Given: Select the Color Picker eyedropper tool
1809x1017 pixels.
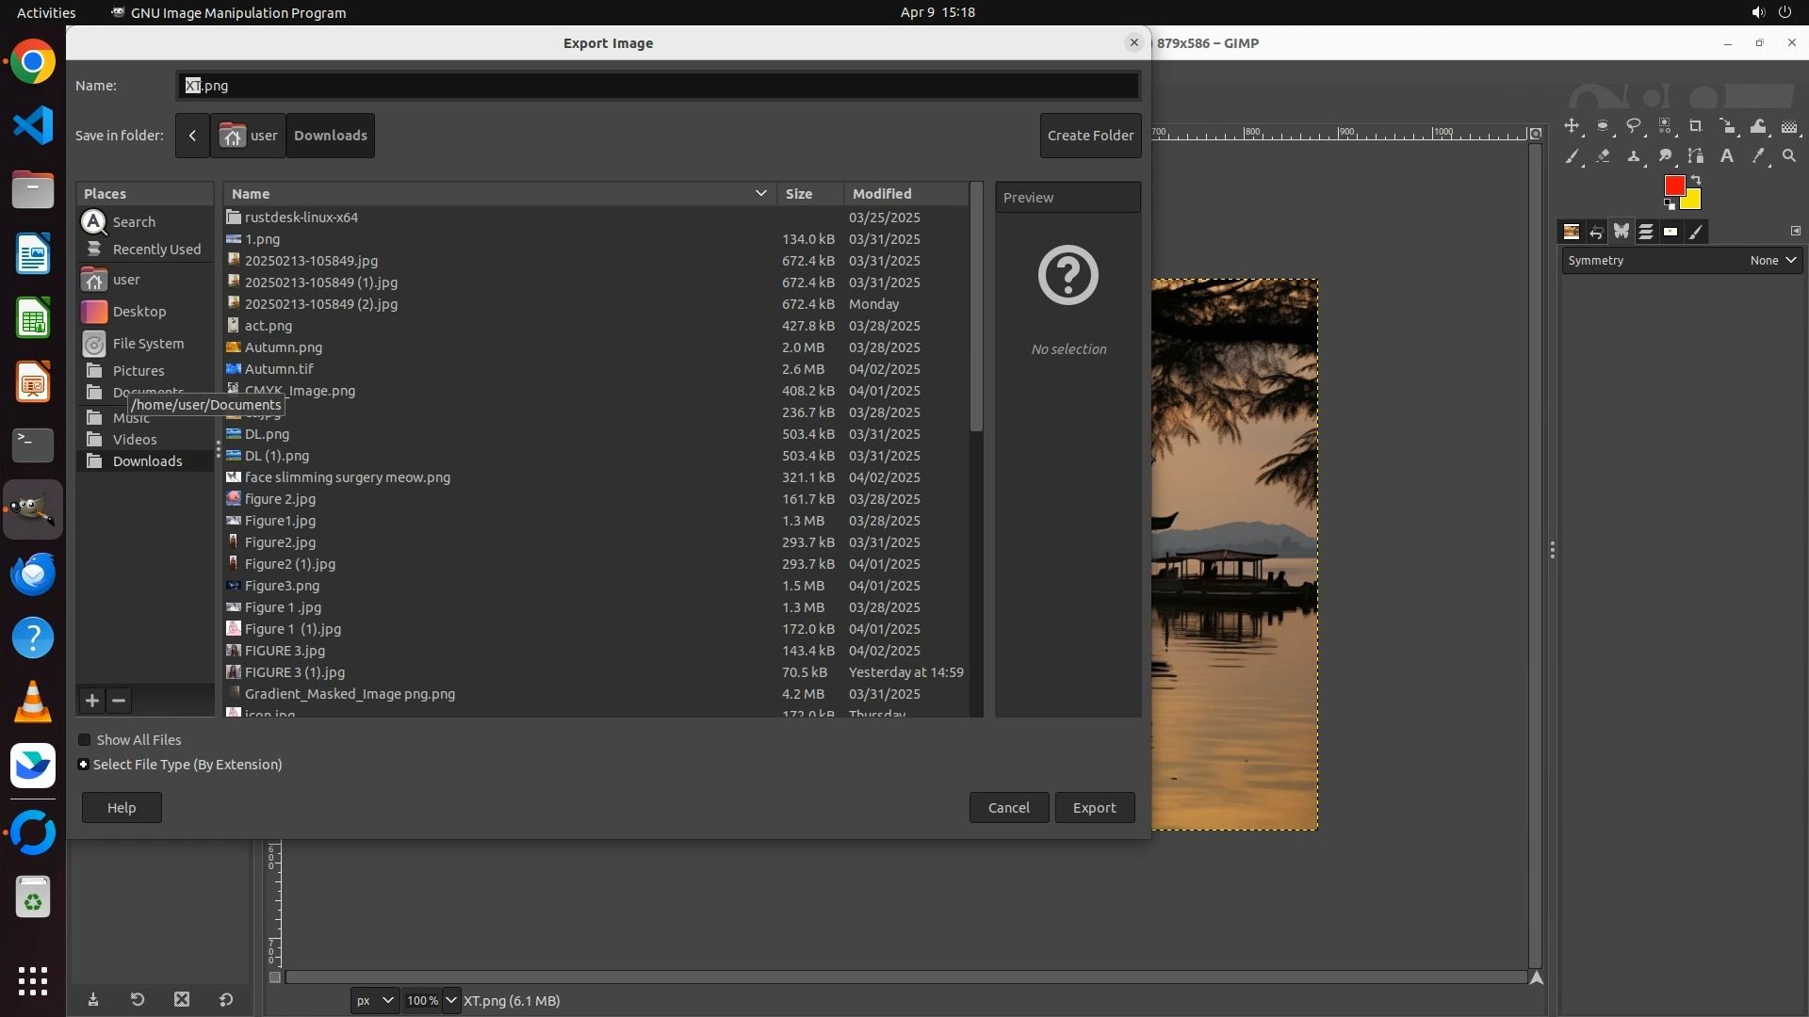Looking at the screenshot, I should tap(1758, 156).
